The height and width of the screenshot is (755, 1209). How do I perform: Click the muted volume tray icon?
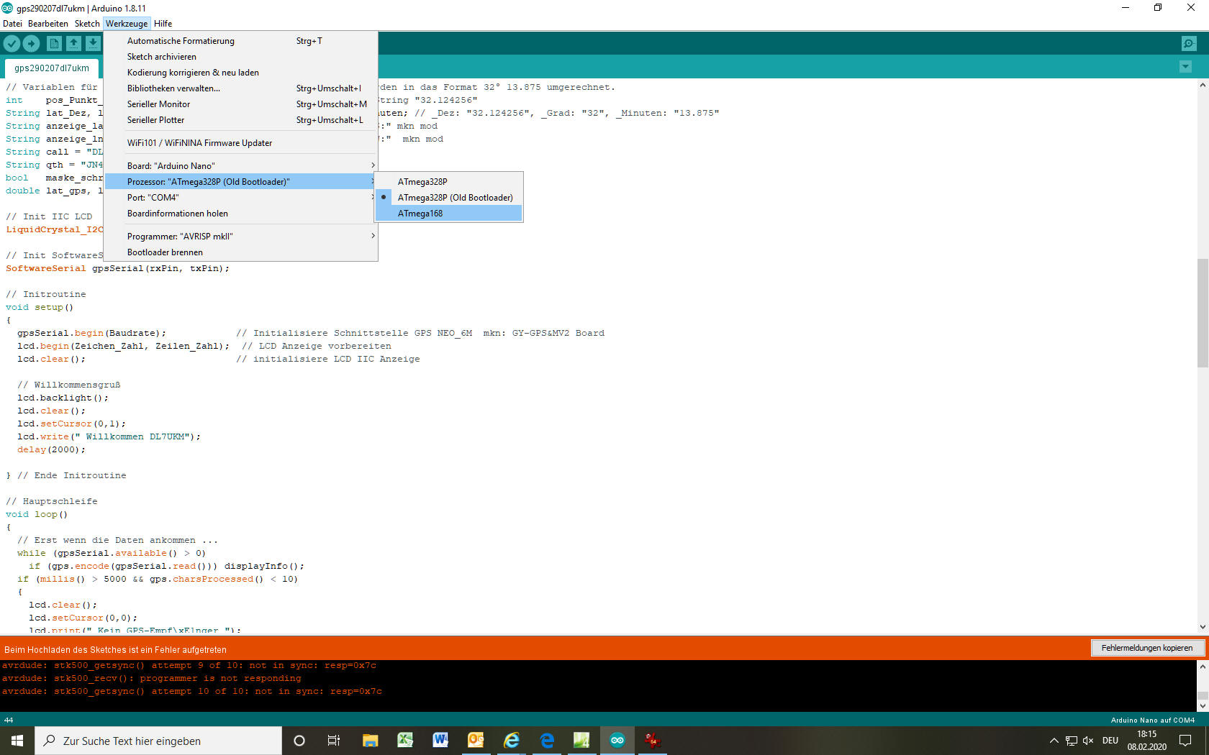point(1088,741)
